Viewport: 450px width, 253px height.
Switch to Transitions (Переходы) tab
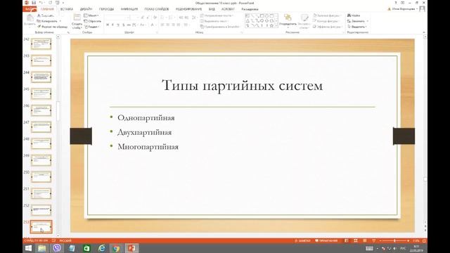point(106,9)
